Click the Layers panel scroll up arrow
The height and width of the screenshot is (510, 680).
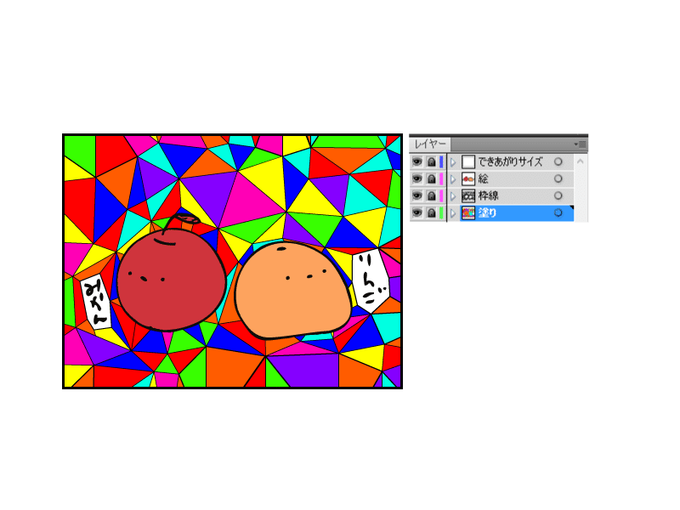pos(581,161)
